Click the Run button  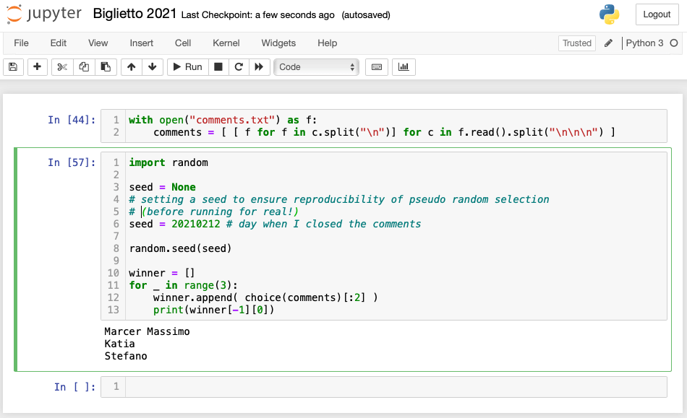point(188,67)
